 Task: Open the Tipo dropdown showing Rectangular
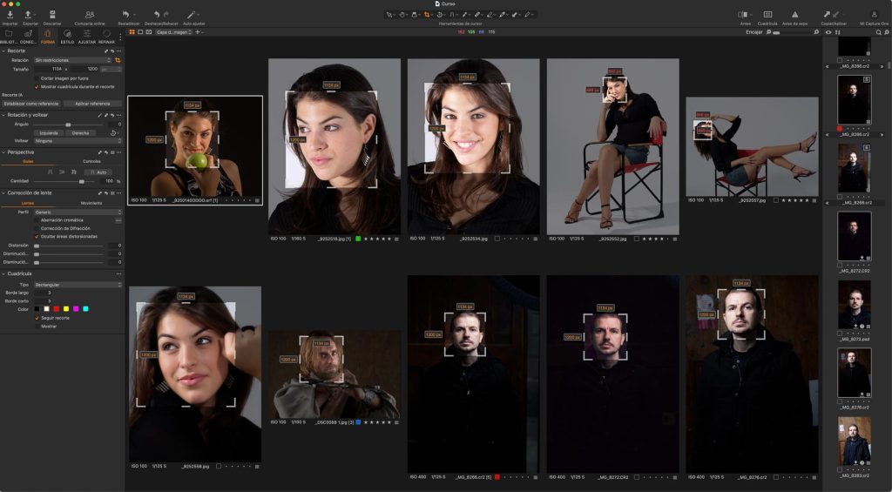(x=78, y=285)
